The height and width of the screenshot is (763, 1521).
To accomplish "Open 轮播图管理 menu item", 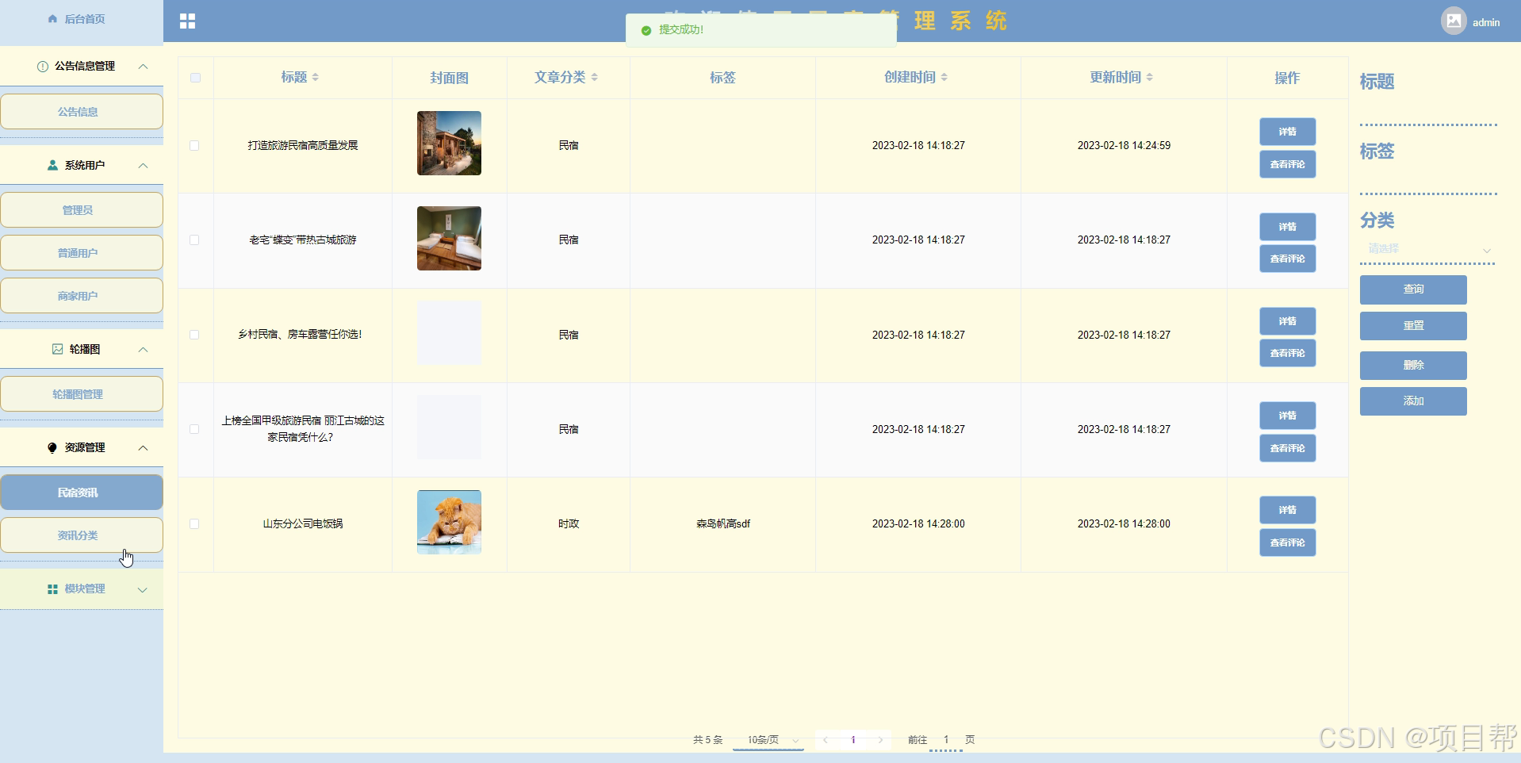I will [x=82, y=394].
